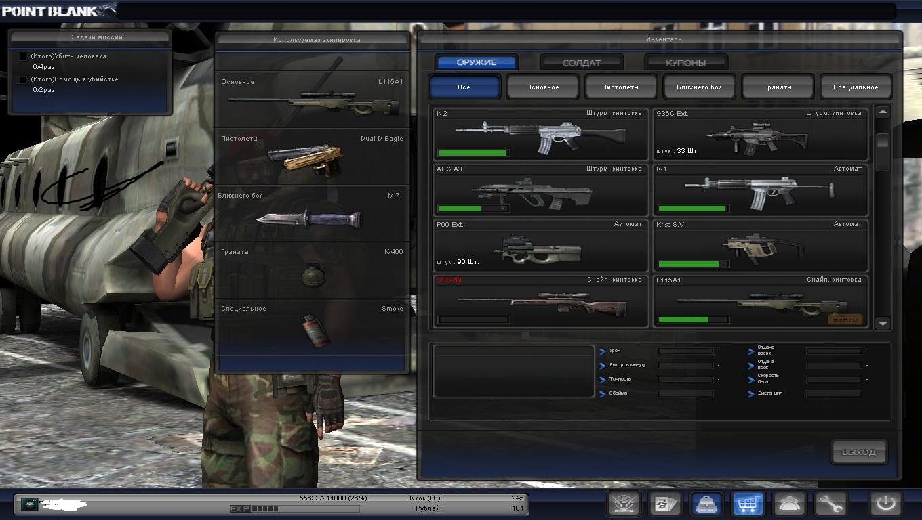Click the power exit icon
Screen dimensions: 922x520
(886, 504)
